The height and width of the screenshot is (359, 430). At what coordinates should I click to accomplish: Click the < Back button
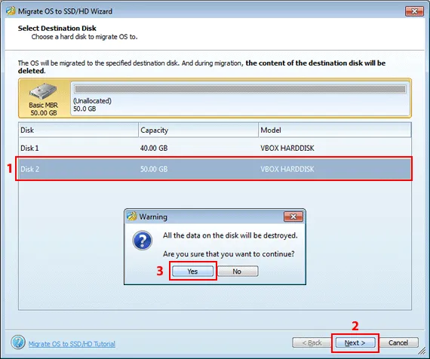tap(312, 342)
